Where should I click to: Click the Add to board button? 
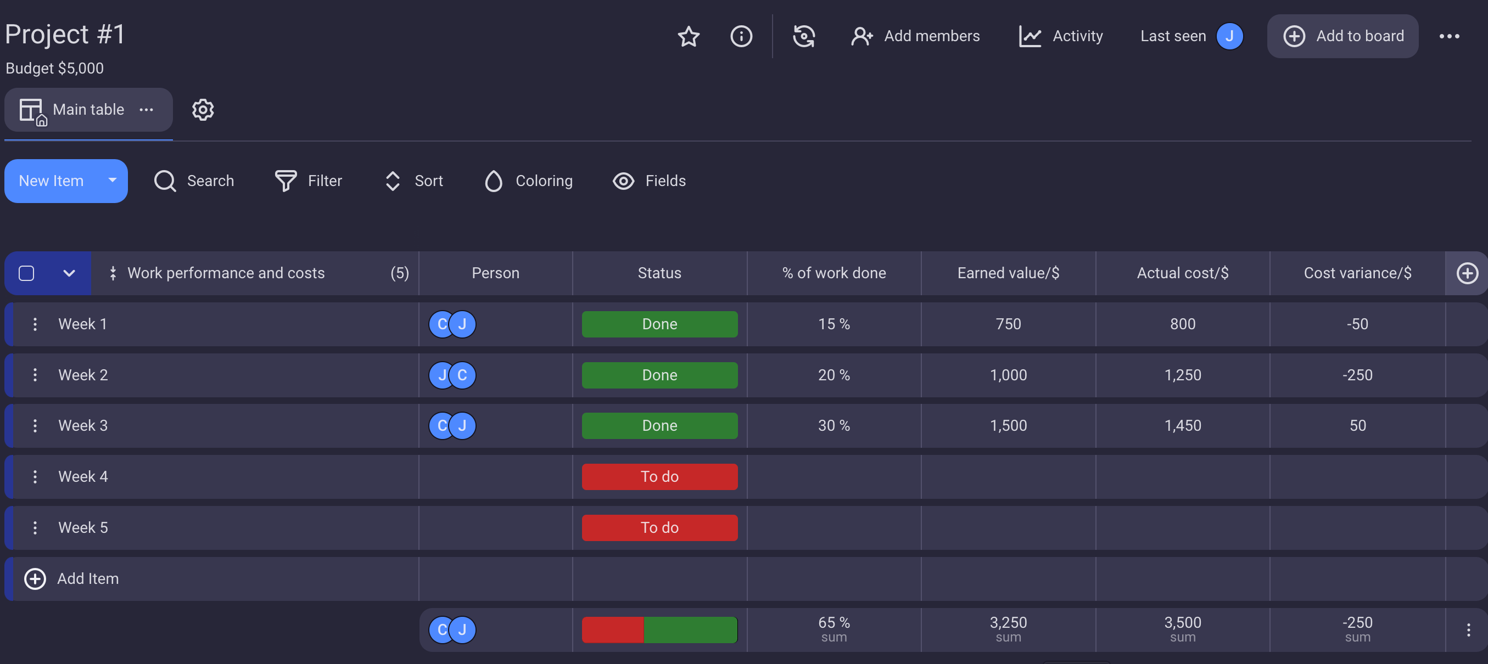[1342, 36]
